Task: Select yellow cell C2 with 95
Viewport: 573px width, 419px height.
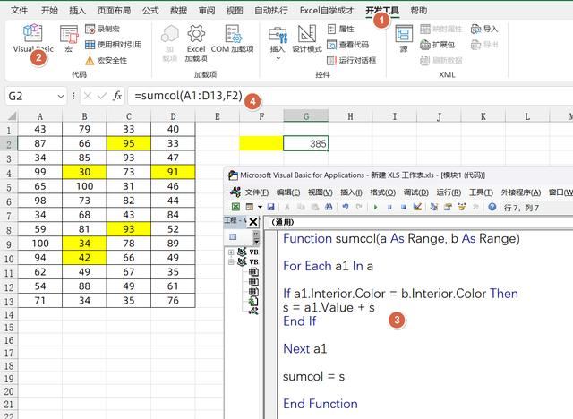Action: [129, 143]
